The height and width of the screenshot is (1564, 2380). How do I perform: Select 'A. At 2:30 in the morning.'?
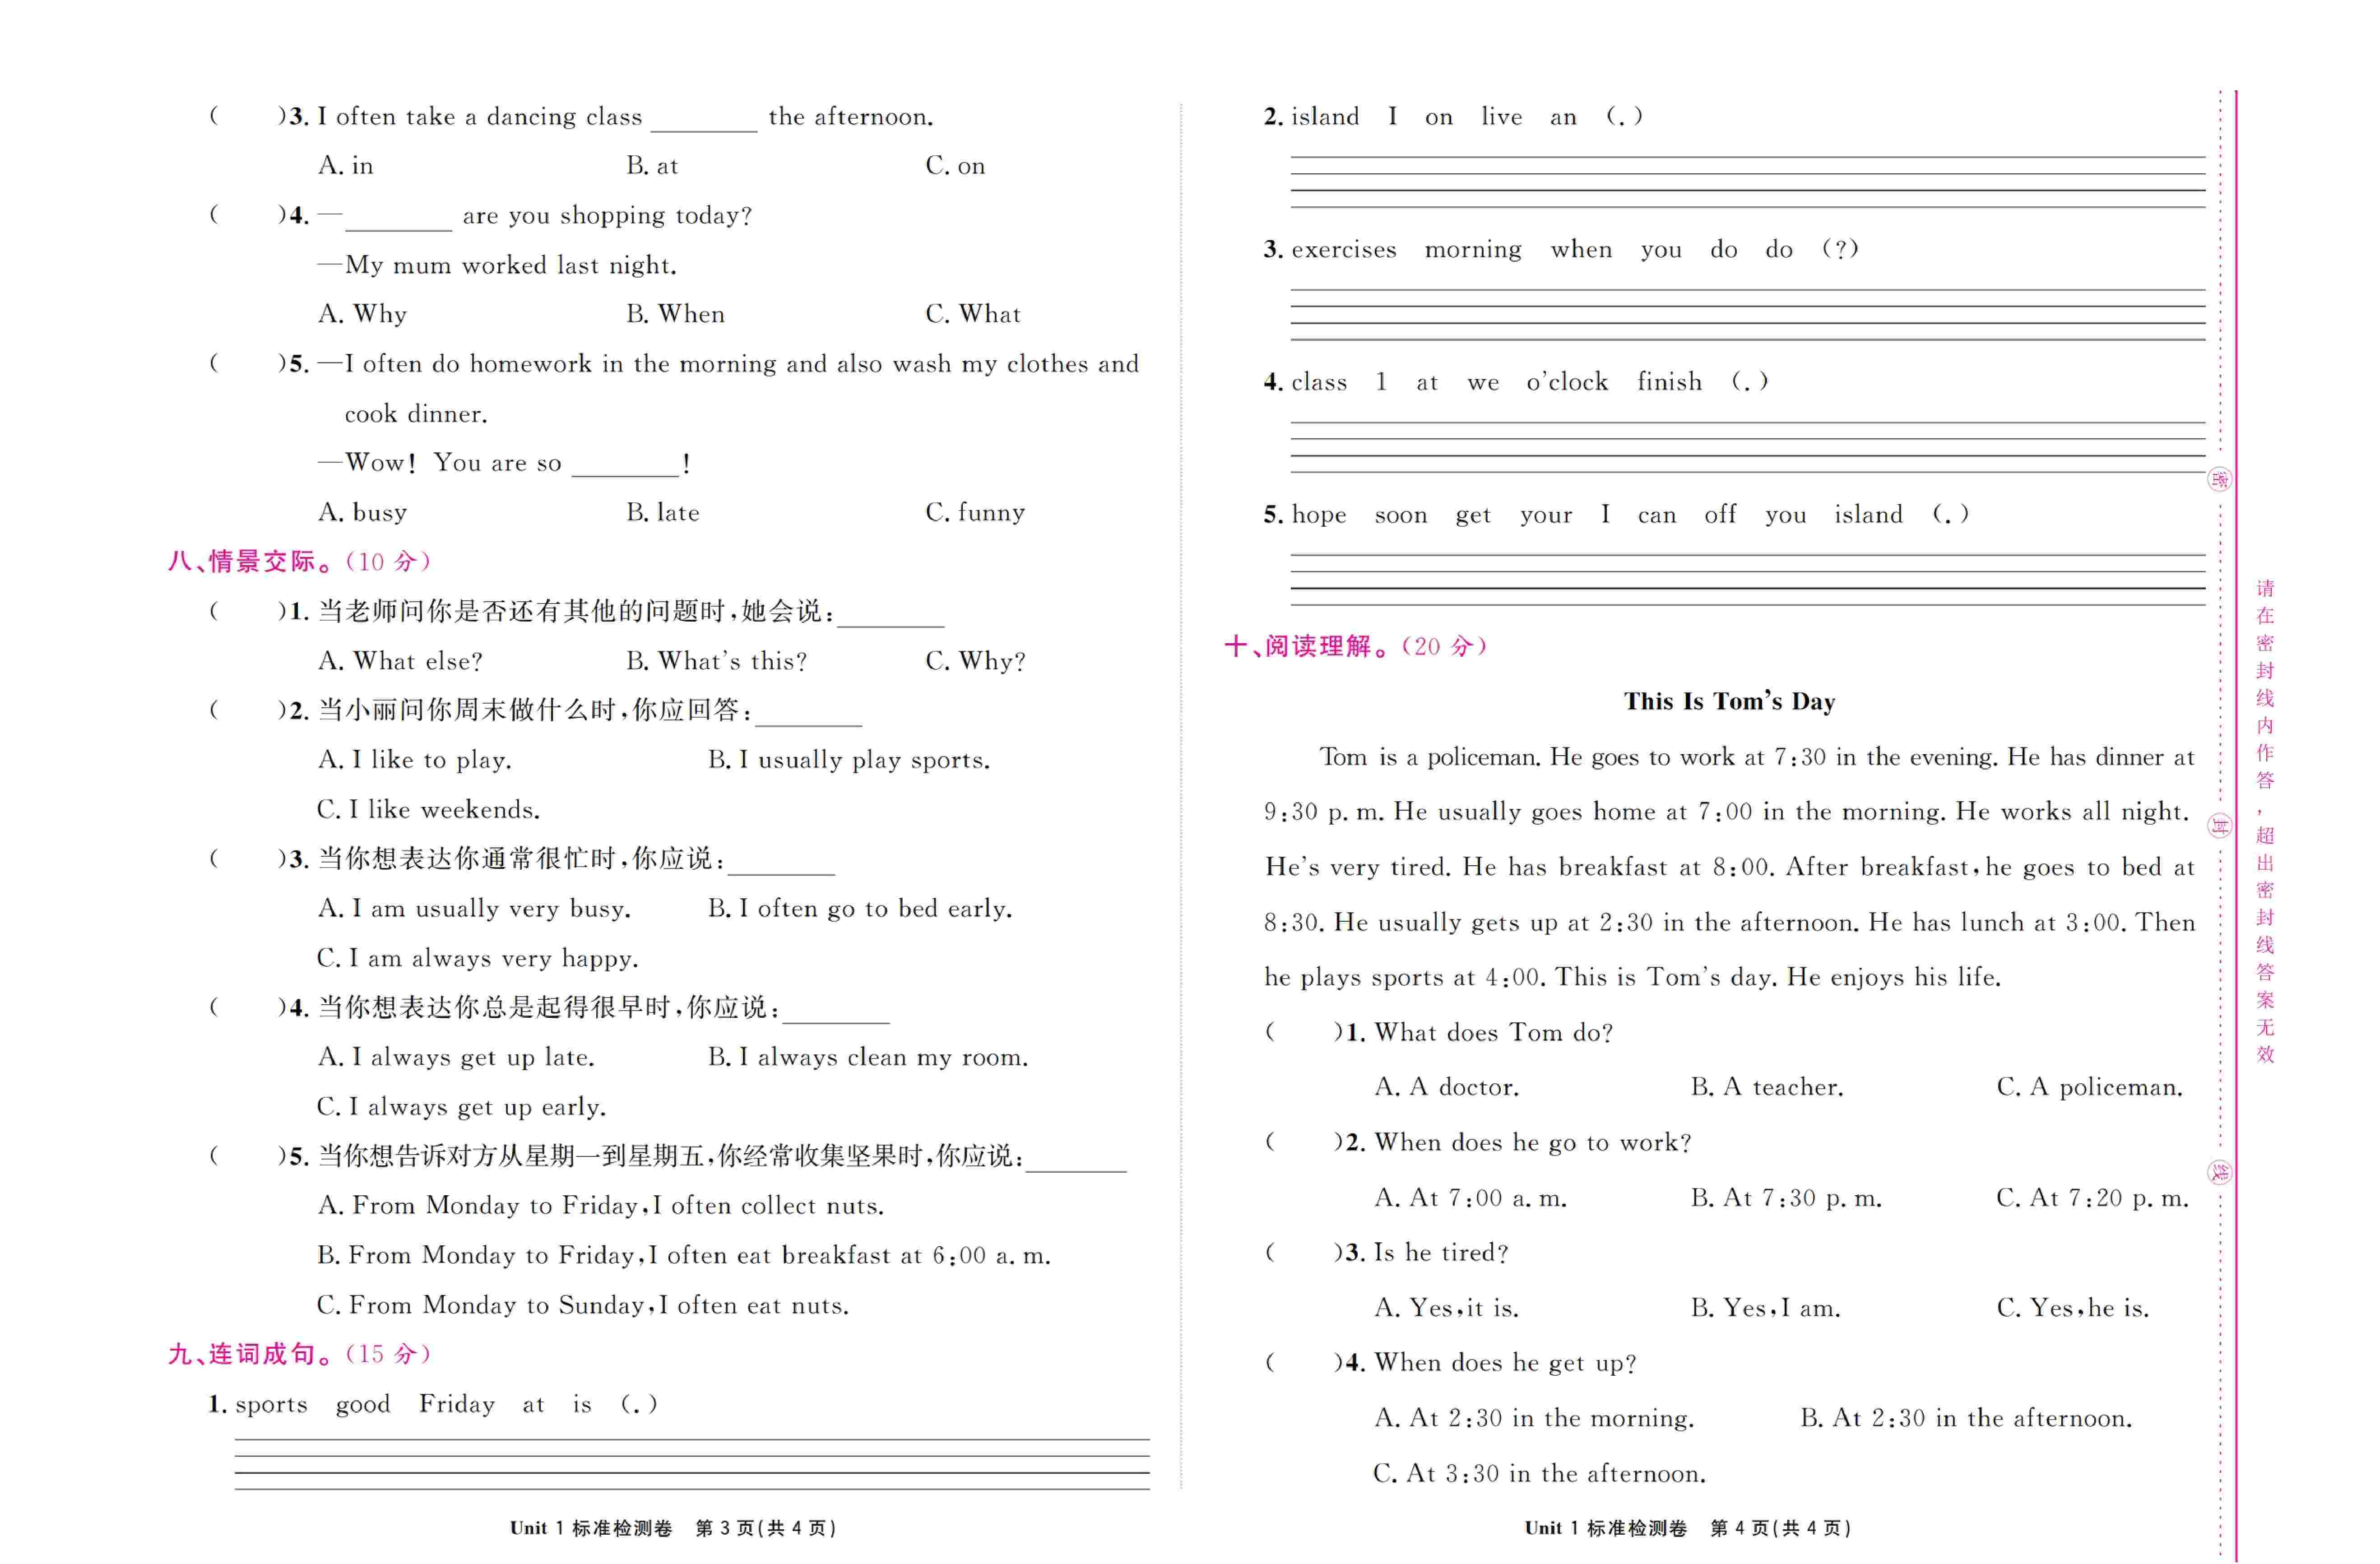1534,1419
